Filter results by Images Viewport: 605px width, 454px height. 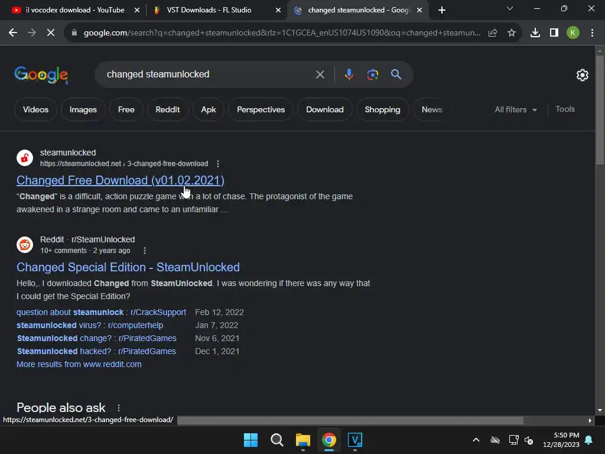click(83, 109)
